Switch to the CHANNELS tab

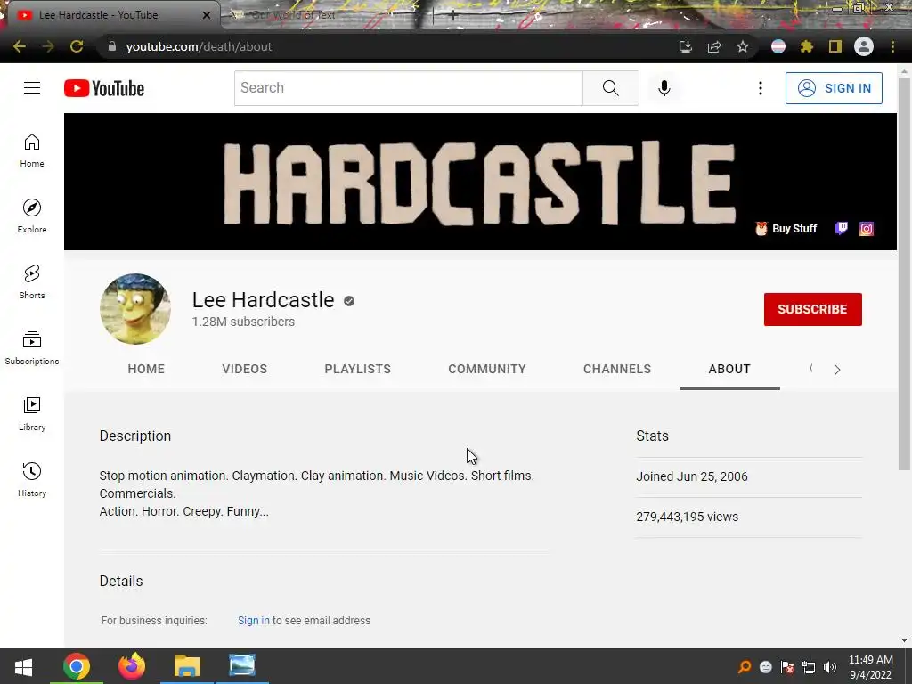click(x=617, y=369)
